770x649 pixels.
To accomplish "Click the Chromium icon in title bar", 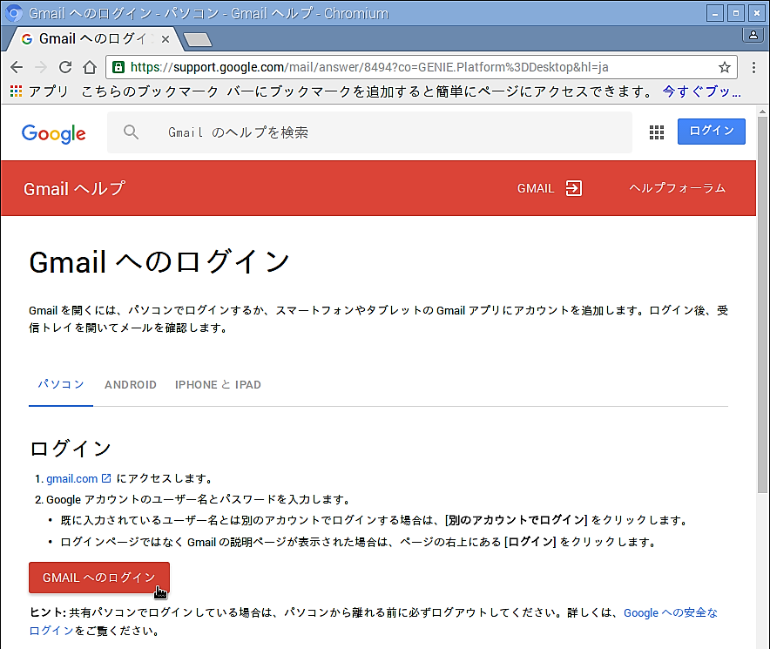I will (13, 13).
